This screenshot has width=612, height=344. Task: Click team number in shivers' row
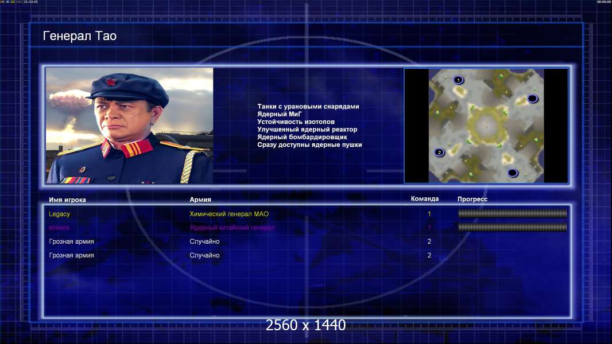429,228
